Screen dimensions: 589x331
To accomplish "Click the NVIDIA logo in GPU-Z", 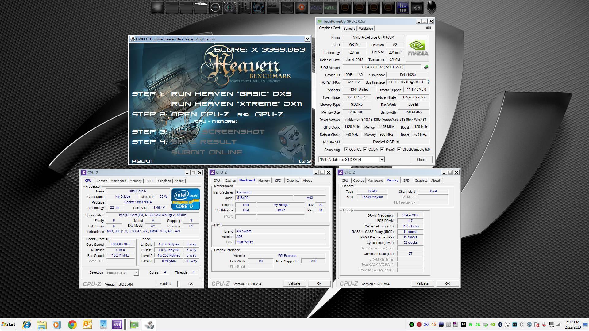I will pos(418,48).
